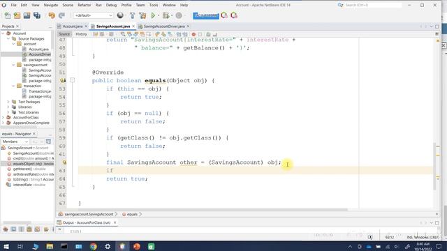Click the New File toolbar icon

[x=8, y=15]
